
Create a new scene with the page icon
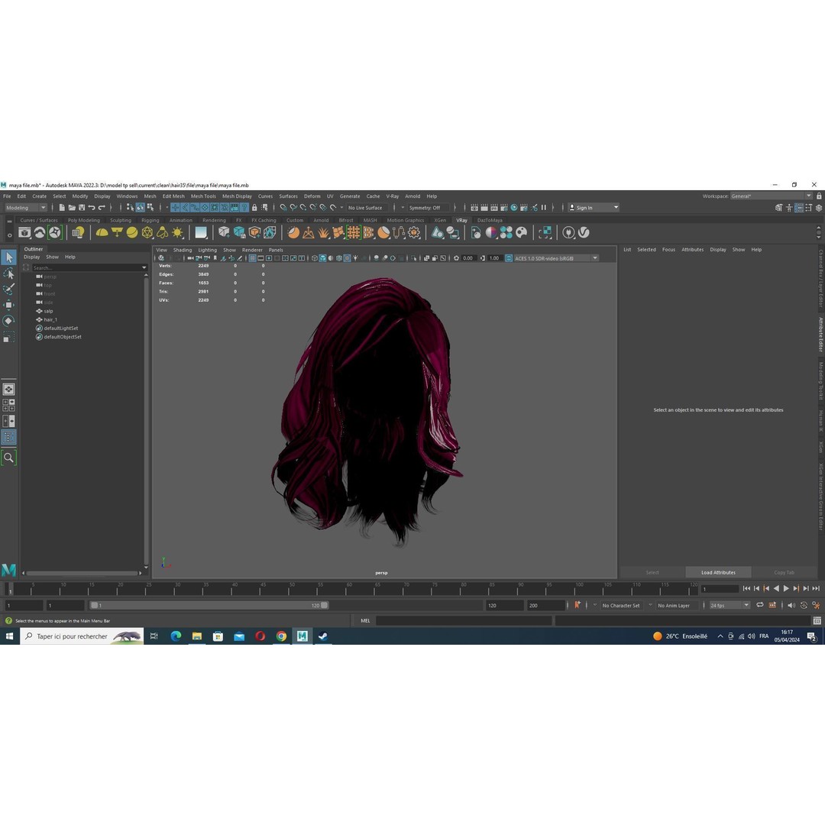pos(62,208)
